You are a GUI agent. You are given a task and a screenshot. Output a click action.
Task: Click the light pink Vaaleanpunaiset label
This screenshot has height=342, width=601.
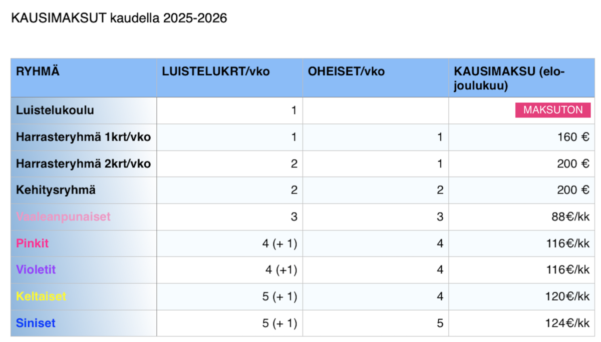63,216
